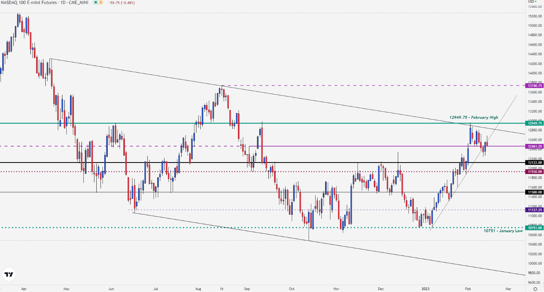Open chart settings gear icon
Screen dimensions: 544x292
click(x=535, y=289)
